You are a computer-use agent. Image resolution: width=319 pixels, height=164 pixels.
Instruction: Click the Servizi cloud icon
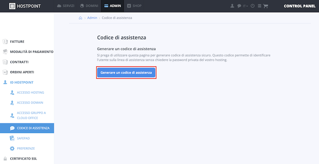pos(59,6)
